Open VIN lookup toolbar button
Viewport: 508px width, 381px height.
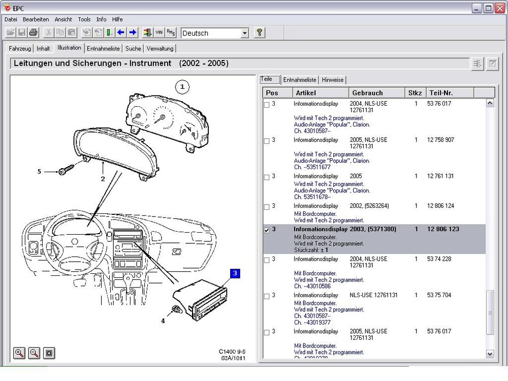point(159,33)
